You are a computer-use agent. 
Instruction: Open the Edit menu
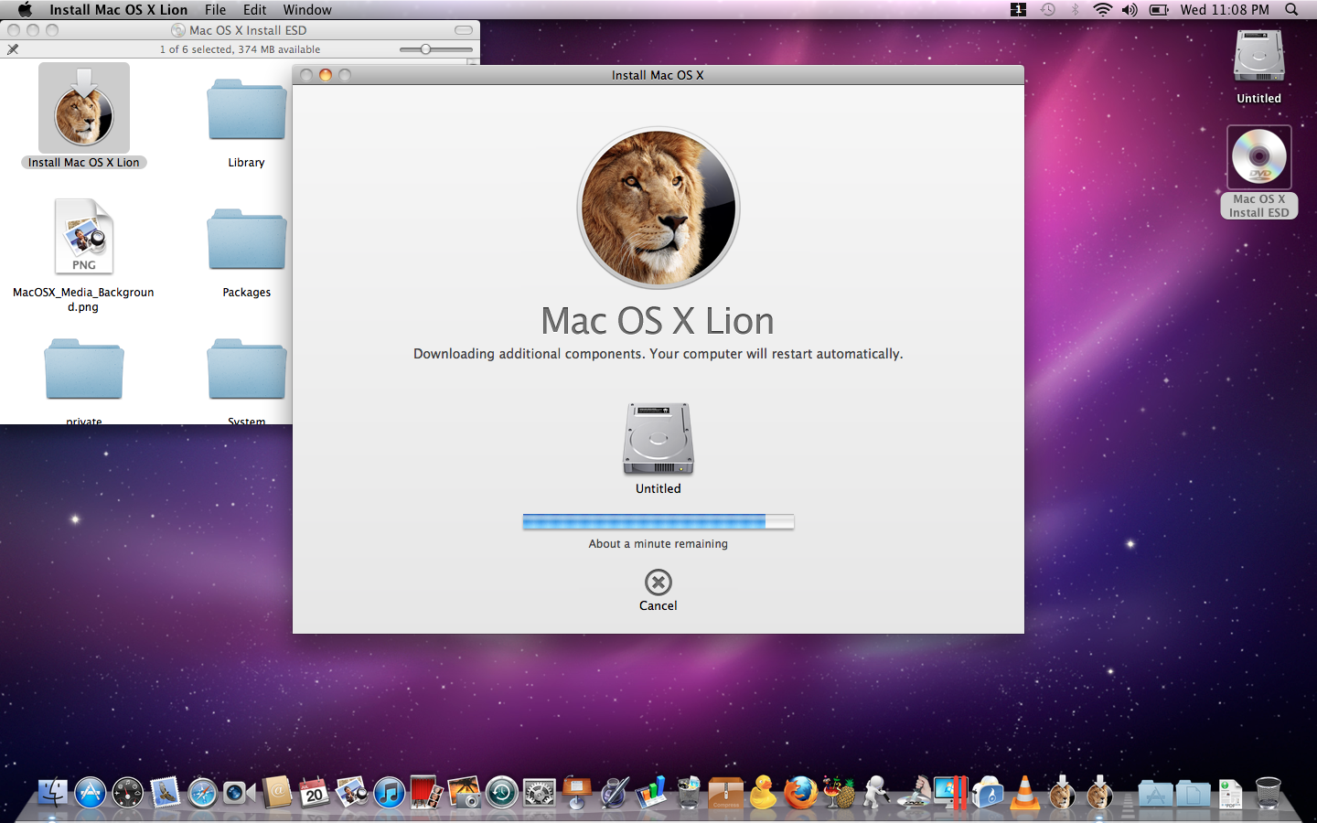255,9
